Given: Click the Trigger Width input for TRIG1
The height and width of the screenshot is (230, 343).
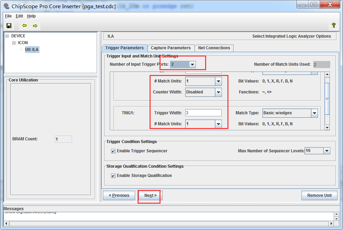Looking at the screenshot, I should [x=203, y=113].
